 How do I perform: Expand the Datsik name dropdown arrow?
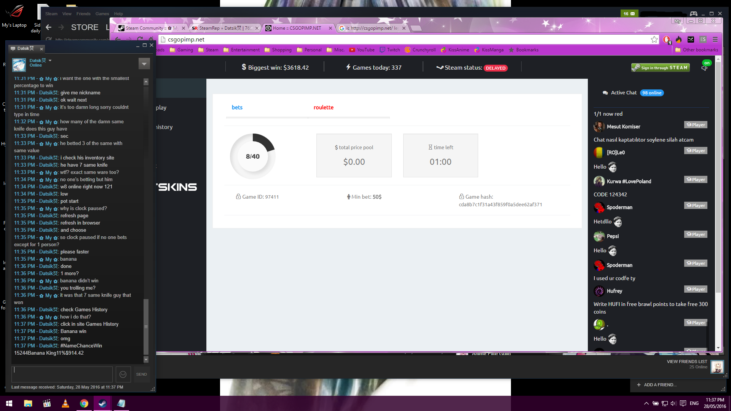pos(50,61)
